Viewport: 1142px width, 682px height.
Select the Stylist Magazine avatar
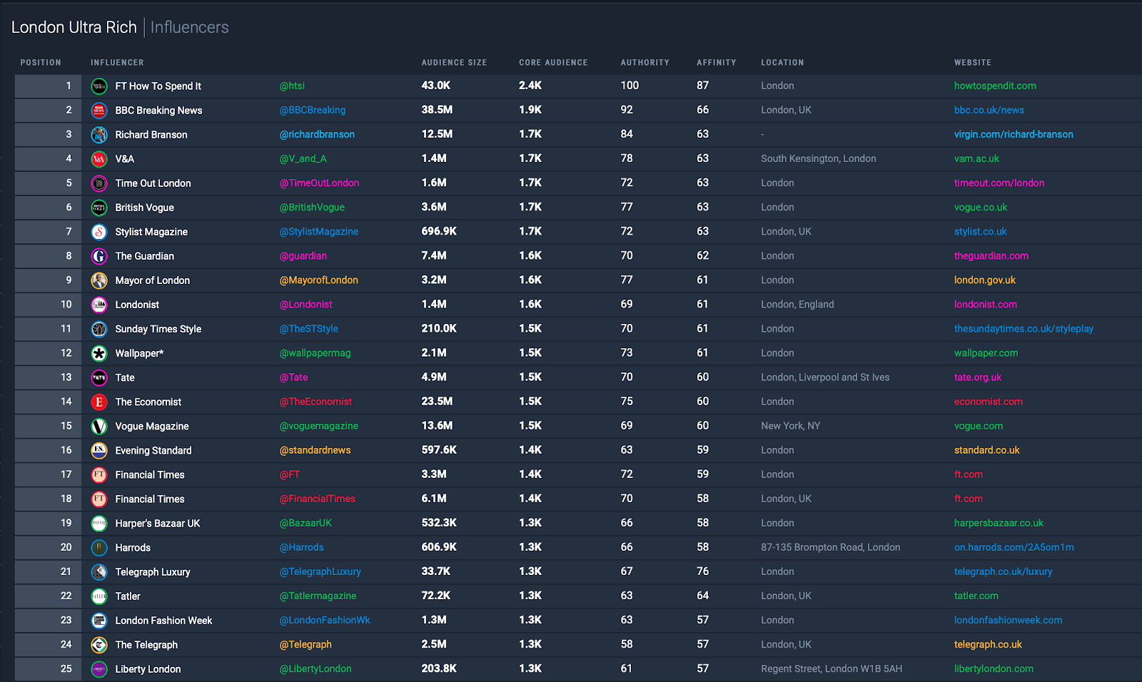tap(99, 232)
